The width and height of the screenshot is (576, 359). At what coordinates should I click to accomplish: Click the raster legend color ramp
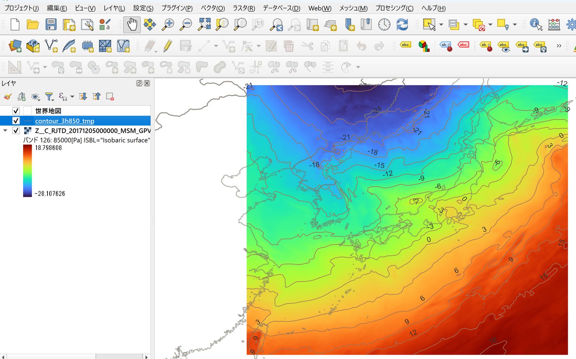click(x=28, y=171)
